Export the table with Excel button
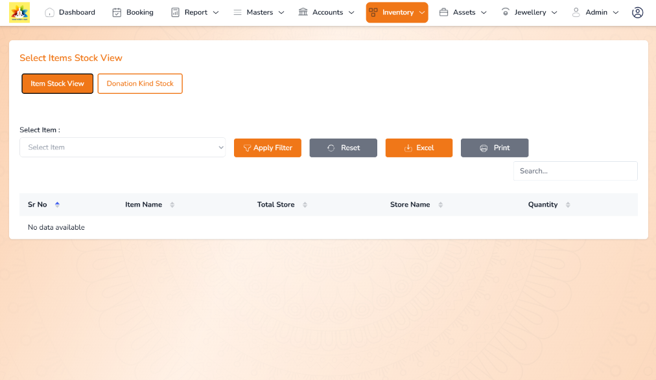The height and width of the screenshot is (380, 656). pyautogui.click(x=419, y=148)
